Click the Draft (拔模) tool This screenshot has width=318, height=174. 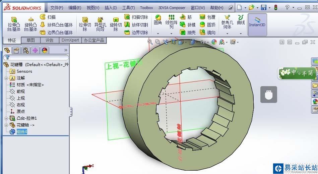pyautogui.click(x=188, y=25)
